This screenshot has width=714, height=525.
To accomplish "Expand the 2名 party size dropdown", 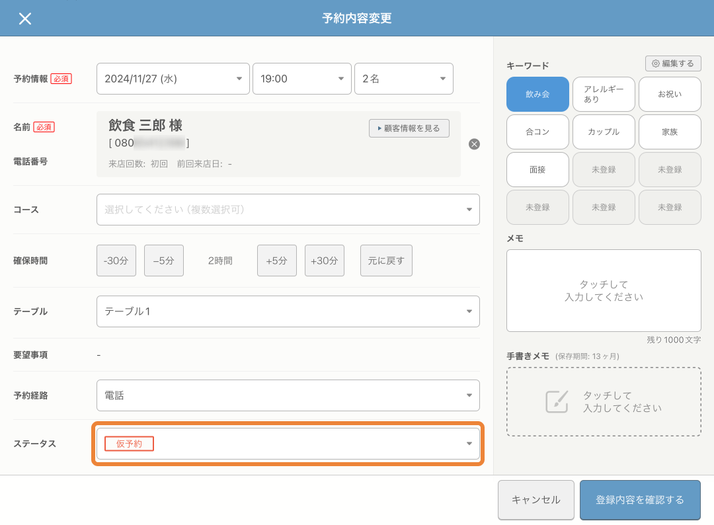I will pos(403,78).
